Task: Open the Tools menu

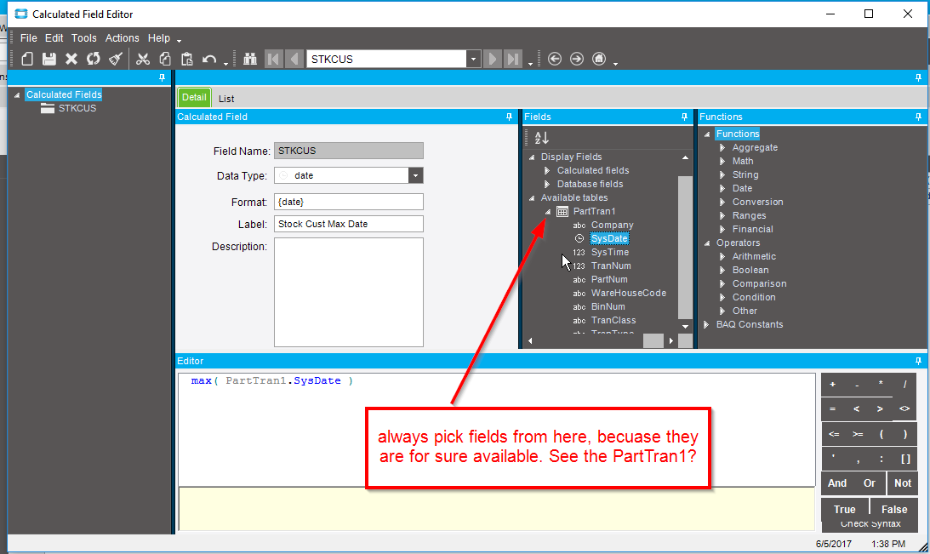Action: pyautogui.click(x=83, y=38)
